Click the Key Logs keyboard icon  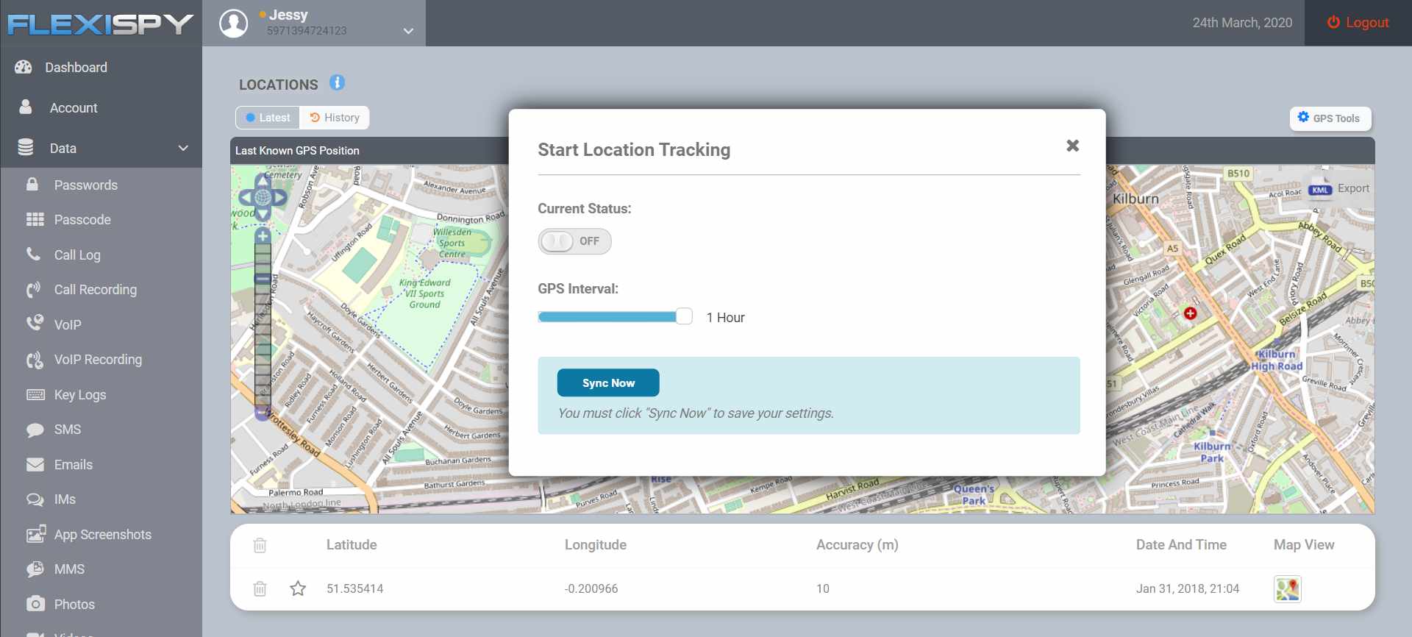pyautogui.click(x=35, y=395)
